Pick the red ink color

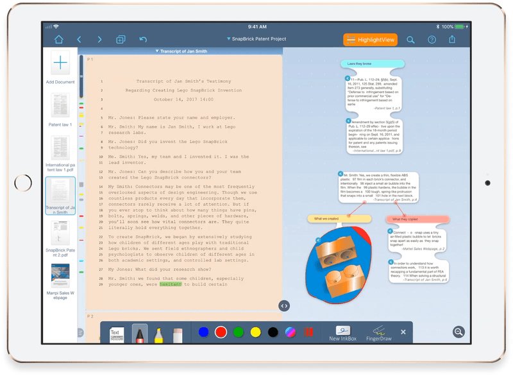(221, 332)
